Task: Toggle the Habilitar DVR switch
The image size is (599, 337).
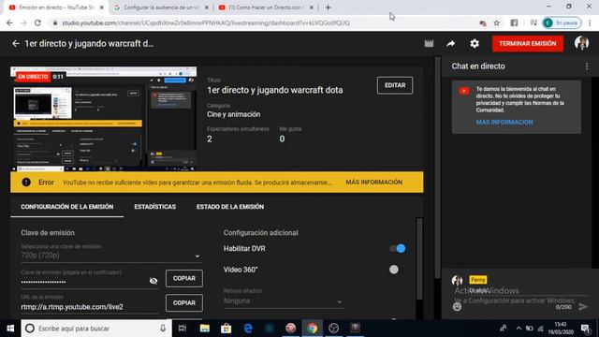Action: click(x=398, y=249)
